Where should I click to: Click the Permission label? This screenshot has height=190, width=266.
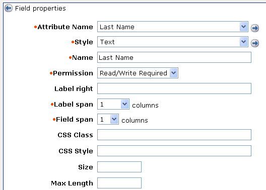(x=73, y=73)
